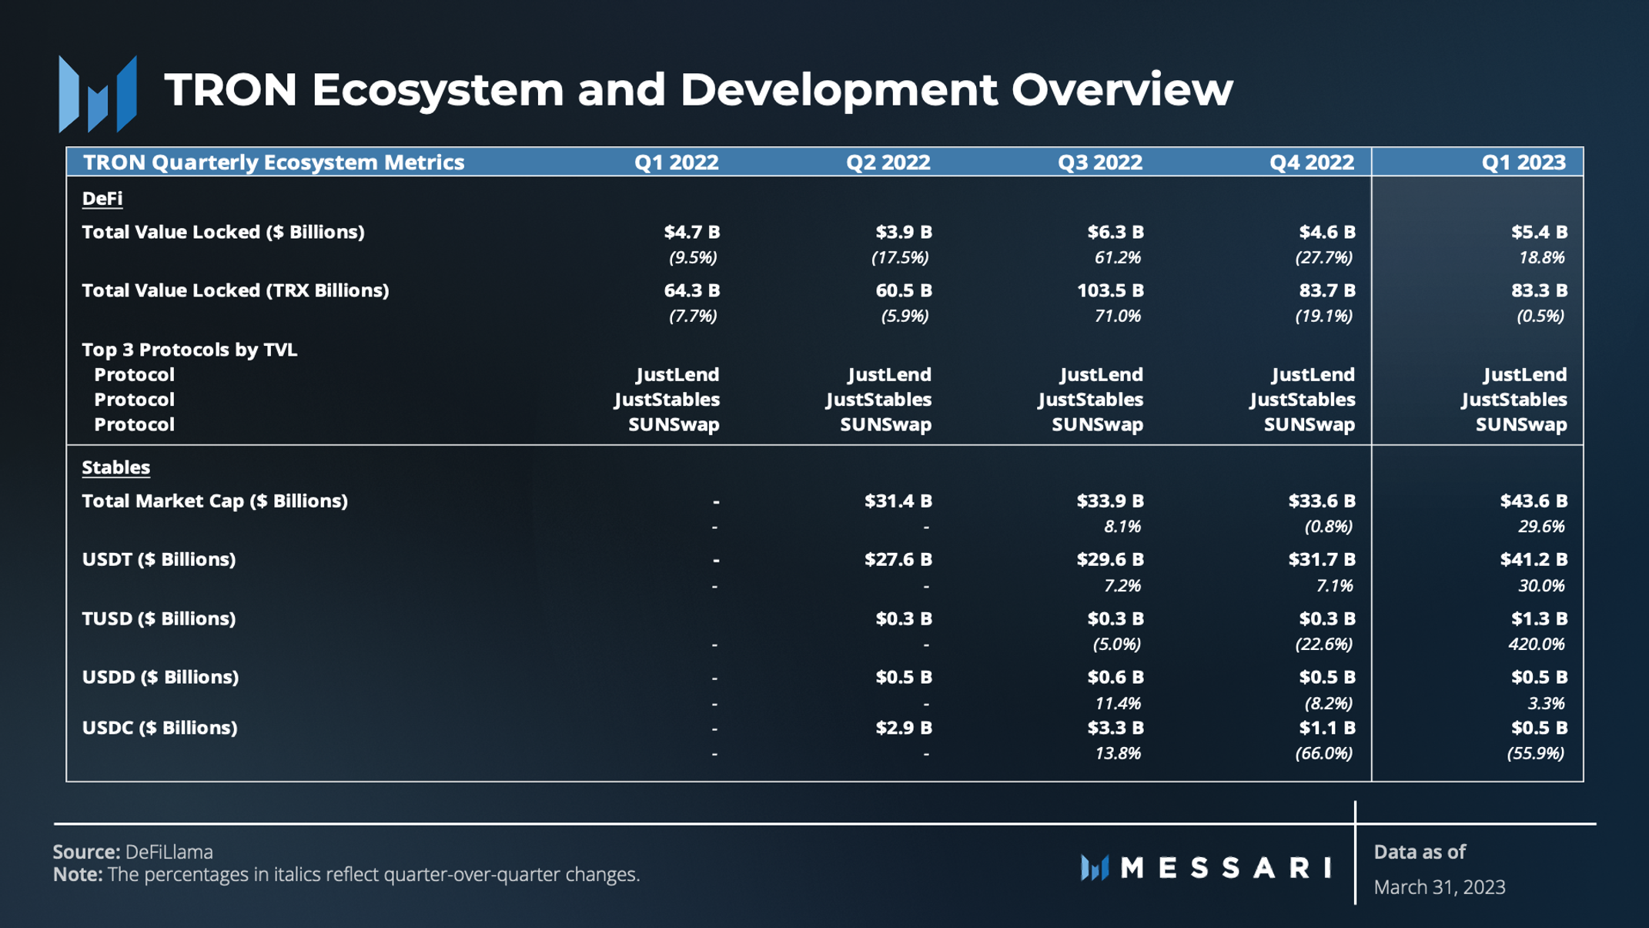
Task: Click SUNSwap in the Q1 2022 column
Action: [x=674, y=425]
